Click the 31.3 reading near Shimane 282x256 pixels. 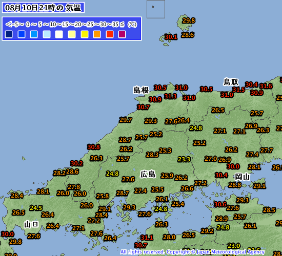pyautogui.click(x=170, y=96)
